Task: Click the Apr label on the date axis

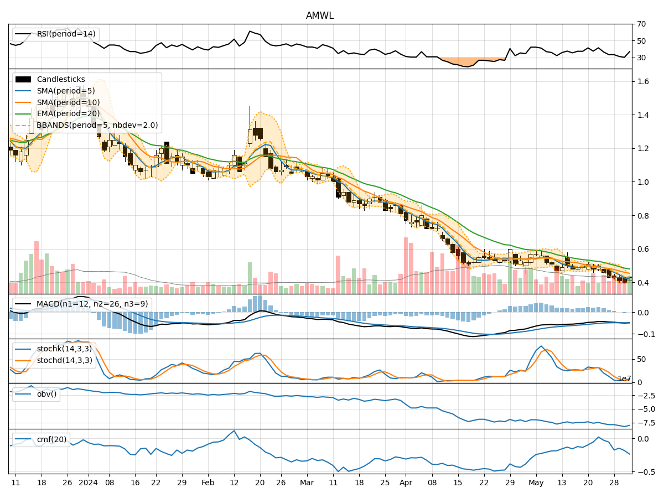Action: pyautogui.click(x=406, y=483)
